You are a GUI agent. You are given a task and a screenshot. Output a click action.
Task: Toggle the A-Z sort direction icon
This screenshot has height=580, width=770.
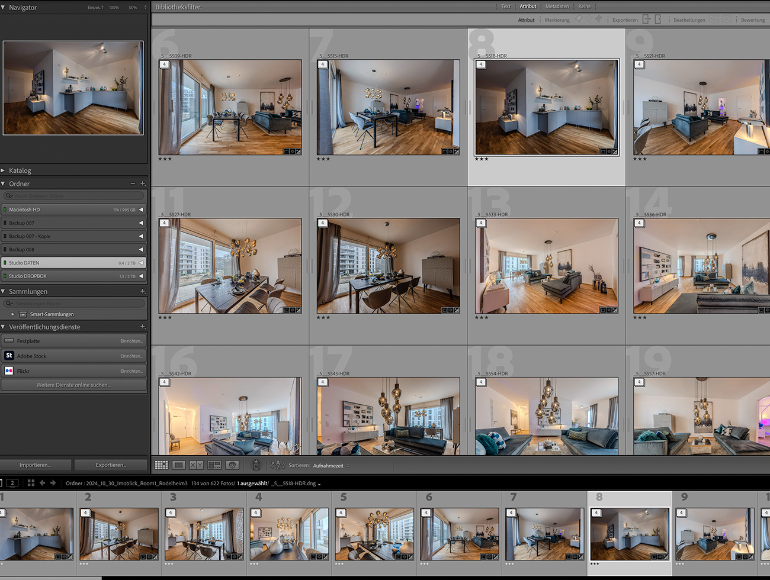(x=278, y=465)
